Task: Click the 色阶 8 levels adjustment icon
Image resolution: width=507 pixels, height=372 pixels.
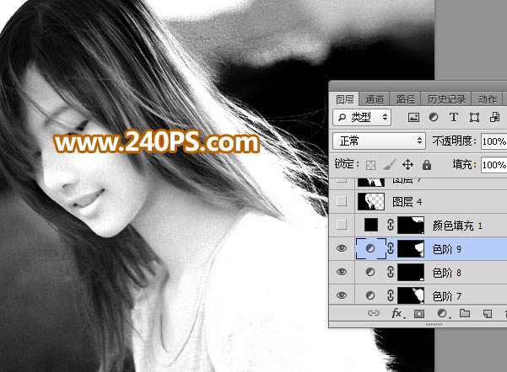Action: [370, 272]
